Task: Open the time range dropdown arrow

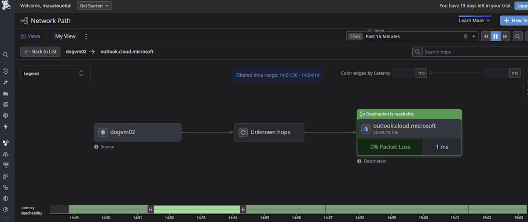Action: (474, 37)
